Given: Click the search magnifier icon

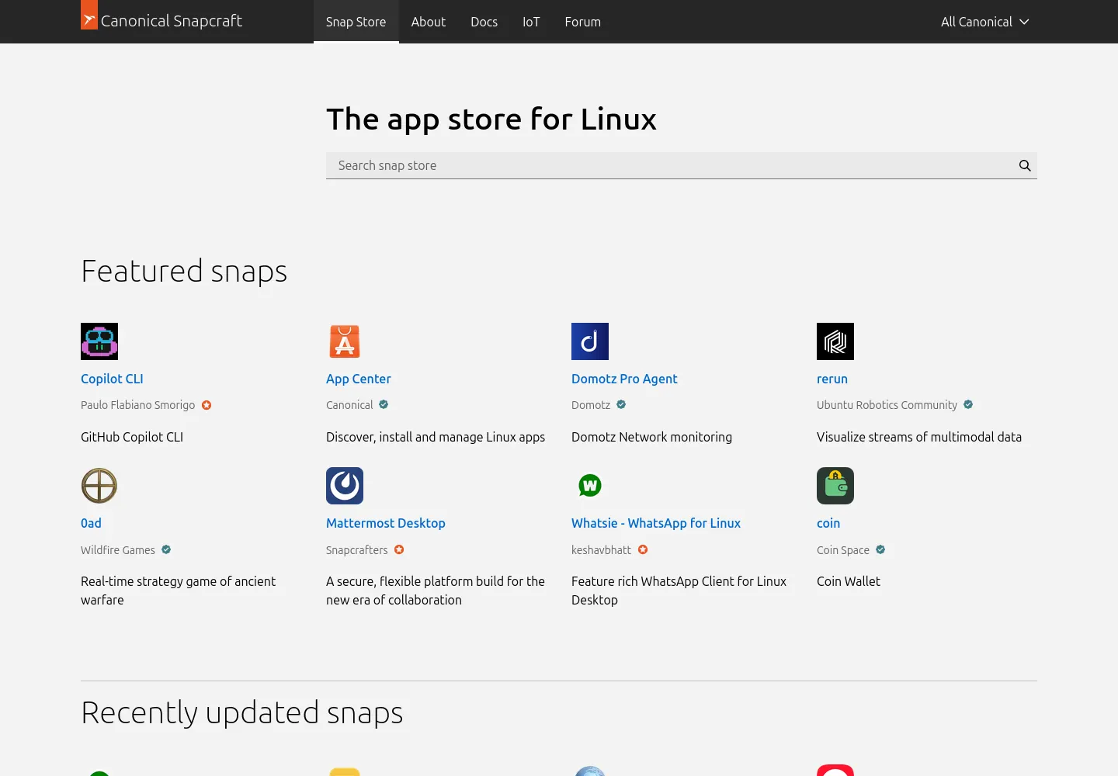Looking at the screenshot, I should (1025, 165).
